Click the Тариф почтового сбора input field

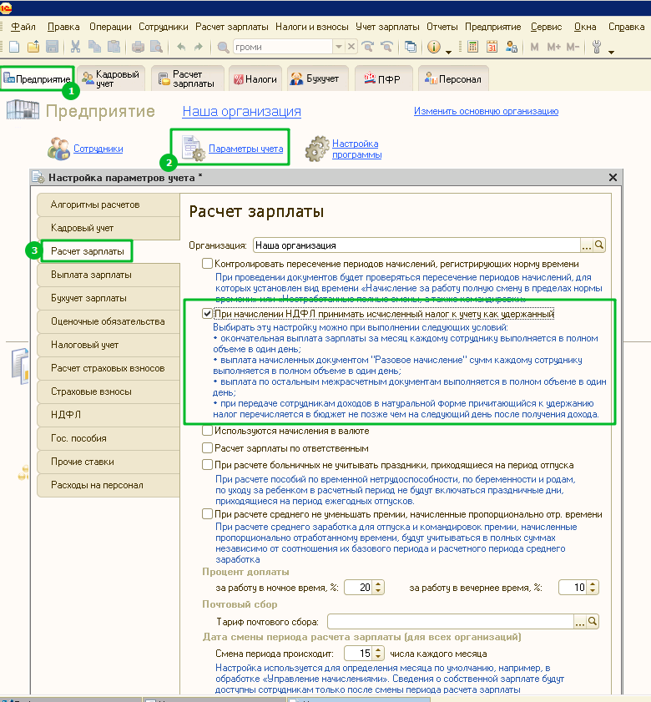pyautogui.click(x=451, y=621)
